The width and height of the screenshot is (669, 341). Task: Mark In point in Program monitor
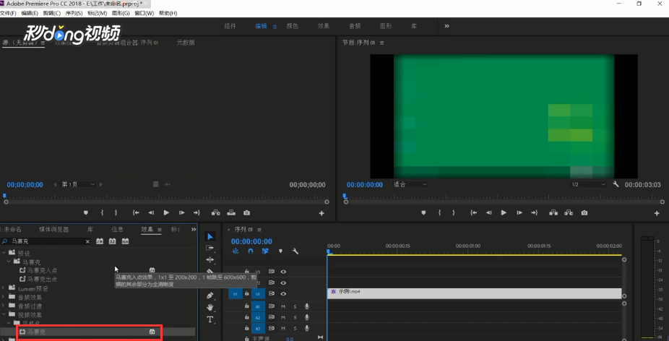pos(439,212)
